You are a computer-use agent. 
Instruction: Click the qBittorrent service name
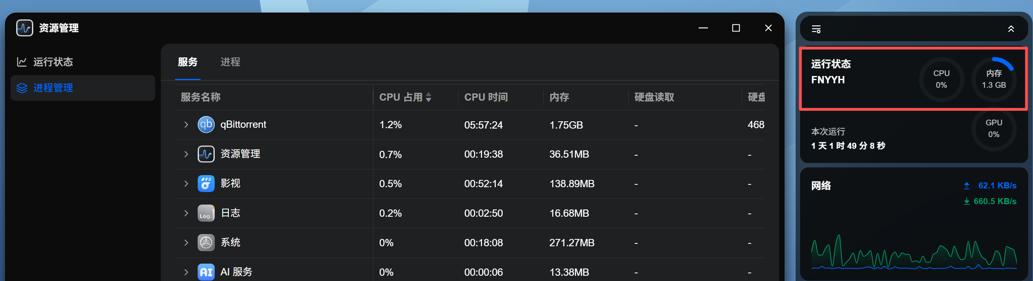pos(243,125)
